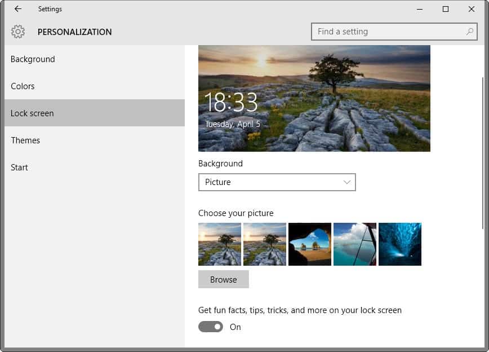Click the Personalization gear icon
The height and width of the screenshot is (352, 489).
(x=18, y=32)
